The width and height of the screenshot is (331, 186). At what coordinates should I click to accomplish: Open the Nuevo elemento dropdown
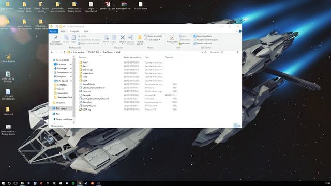[x=154, y=36]
